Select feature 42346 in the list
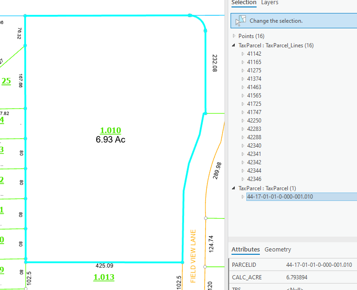Viewport: 357px width, 290px height. pos(254,179)
